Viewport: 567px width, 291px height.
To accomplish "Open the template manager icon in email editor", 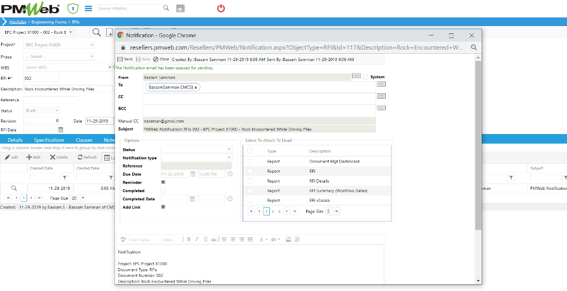I will (297, 239).
